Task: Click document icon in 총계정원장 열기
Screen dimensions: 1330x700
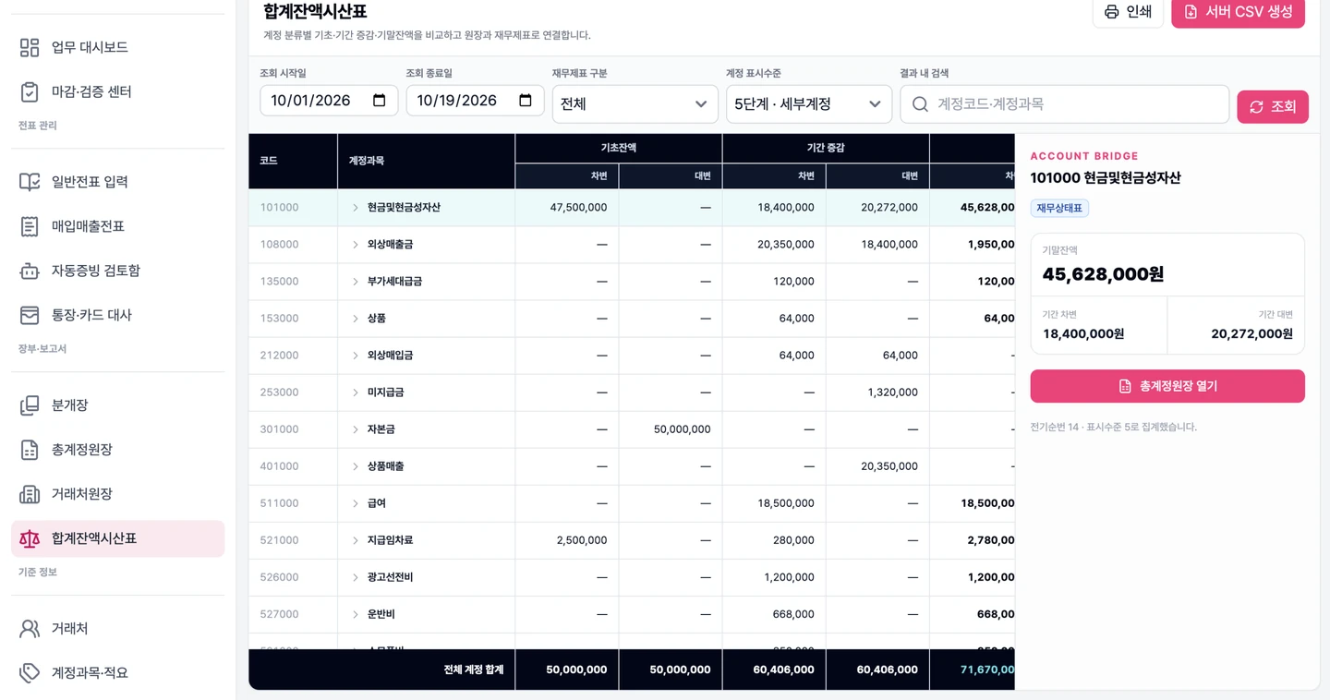Action: [x=1125, y=386]
